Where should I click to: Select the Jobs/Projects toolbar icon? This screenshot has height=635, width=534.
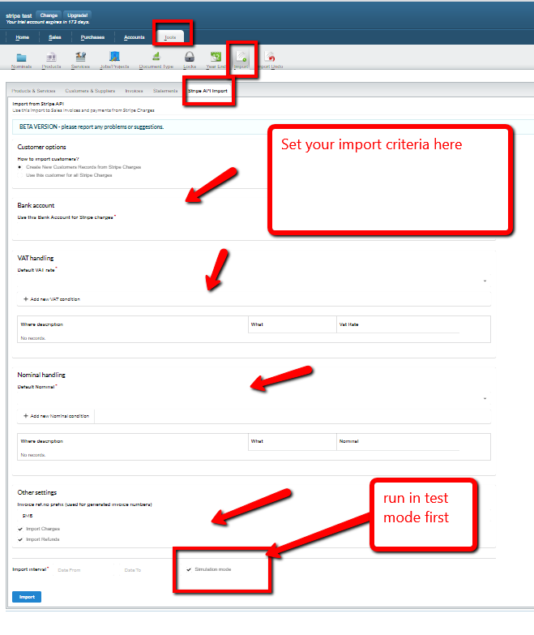point(114,58)
